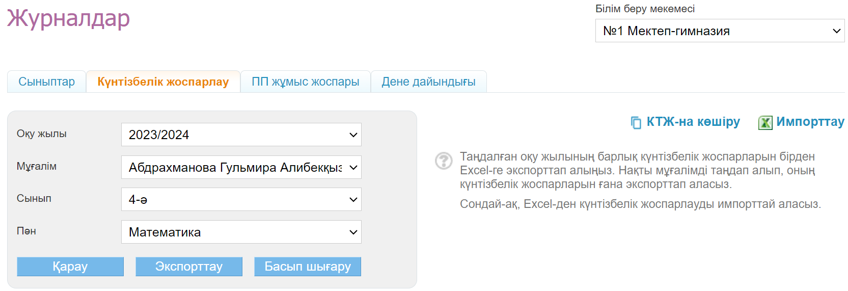The image size is (848, 291).
Task: Go to the Дене дайындығы tab
Action: (x=428, y=82)
